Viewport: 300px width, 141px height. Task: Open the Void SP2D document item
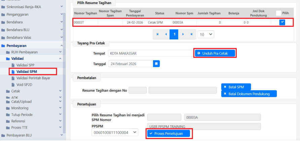tap(25, 84)
